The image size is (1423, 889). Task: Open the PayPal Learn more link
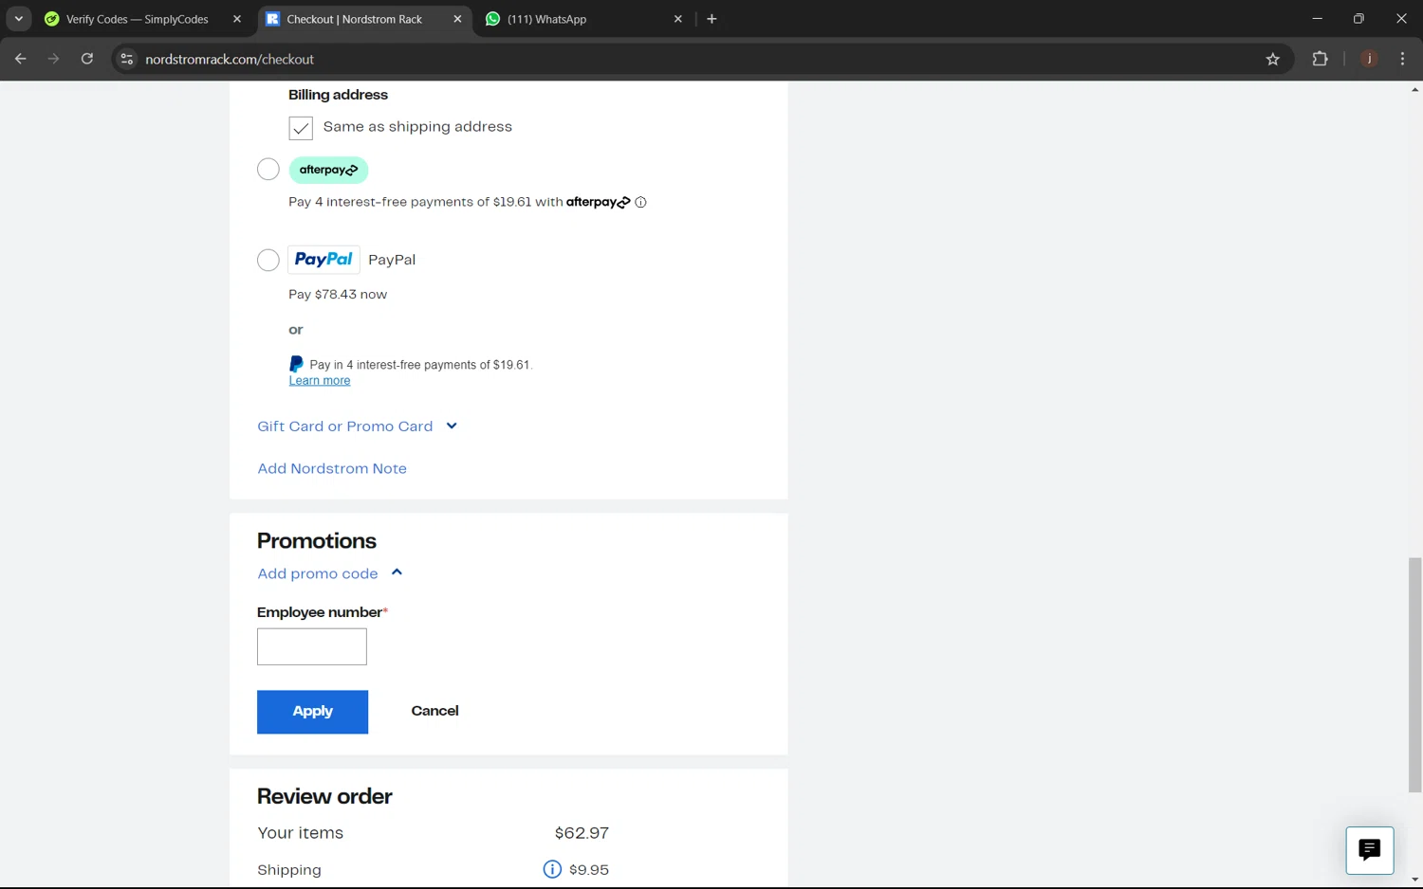point(320,381)
